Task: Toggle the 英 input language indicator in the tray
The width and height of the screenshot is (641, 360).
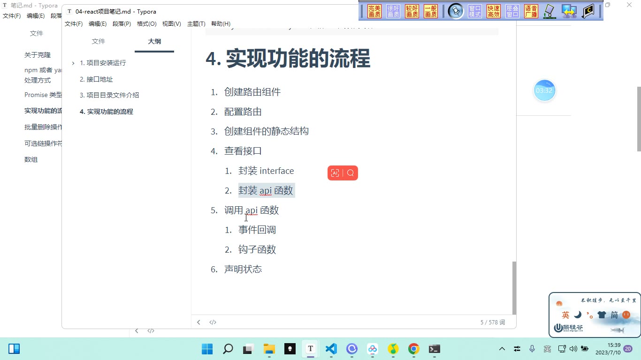Action: coord(547,349)
